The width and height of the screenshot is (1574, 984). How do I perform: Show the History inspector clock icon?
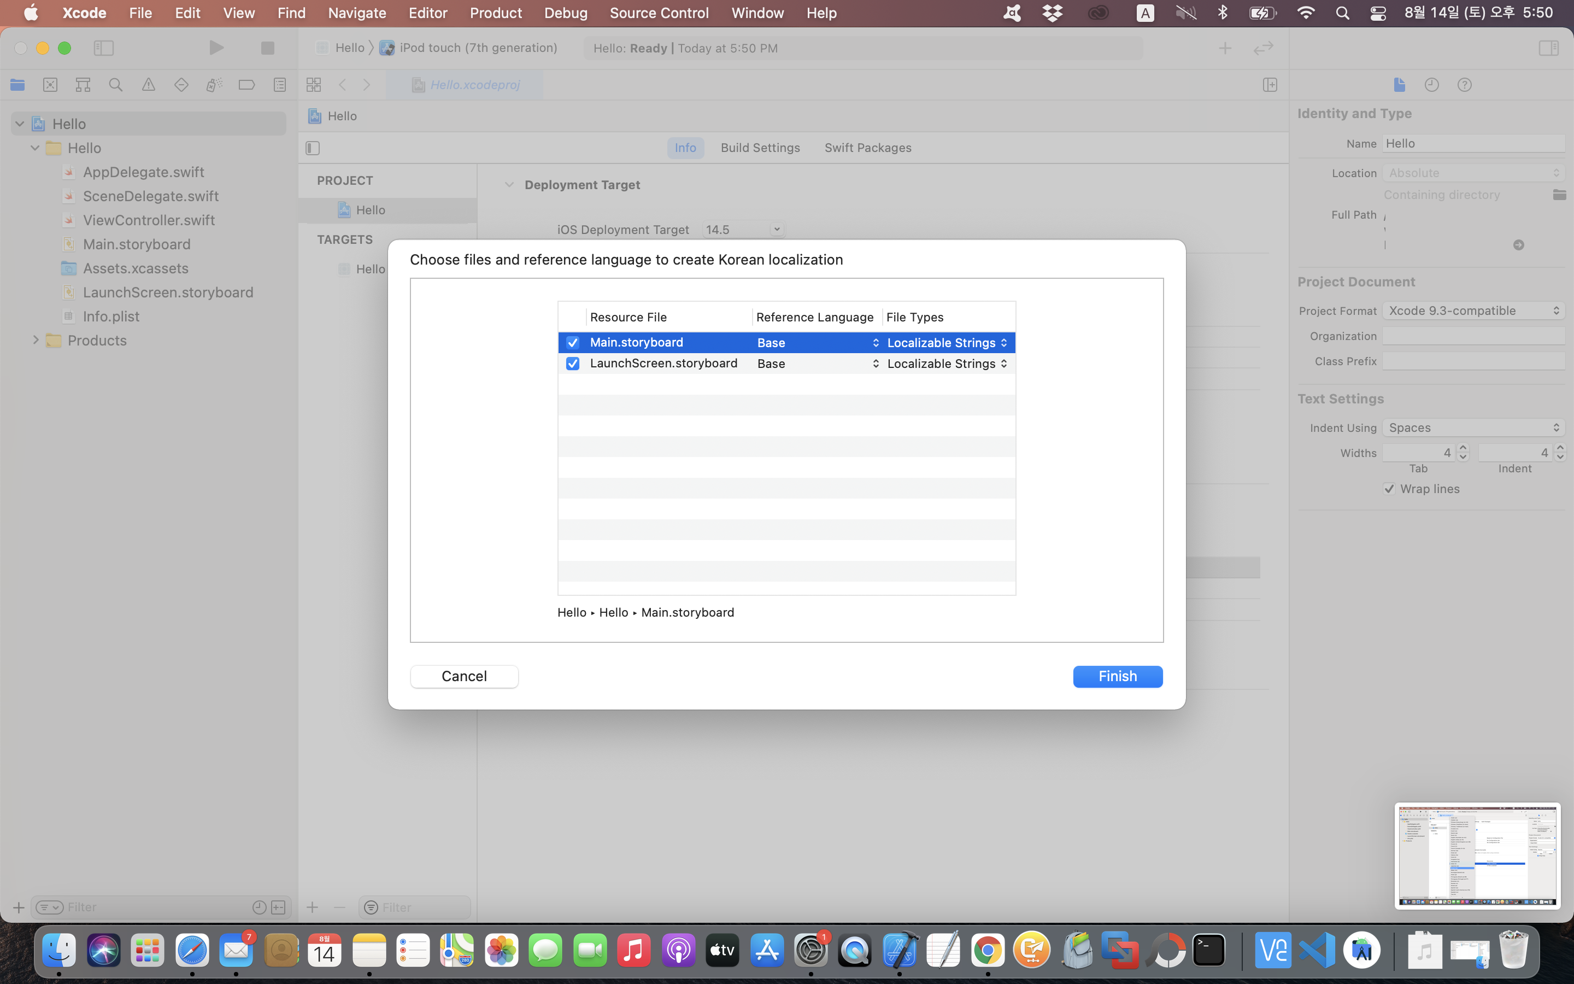[x=1431, y=85]
